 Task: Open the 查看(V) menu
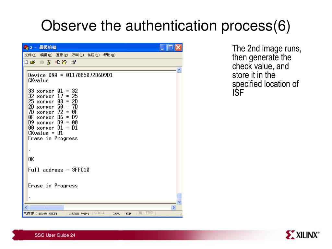click(x=62, y=55)
